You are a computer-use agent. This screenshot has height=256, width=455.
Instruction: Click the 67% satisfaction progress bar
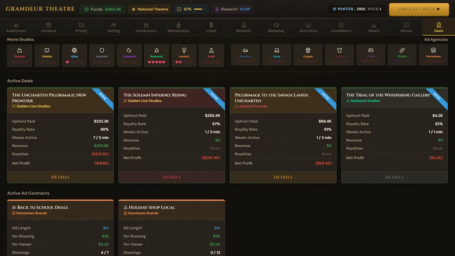click(x=200, y=9)
